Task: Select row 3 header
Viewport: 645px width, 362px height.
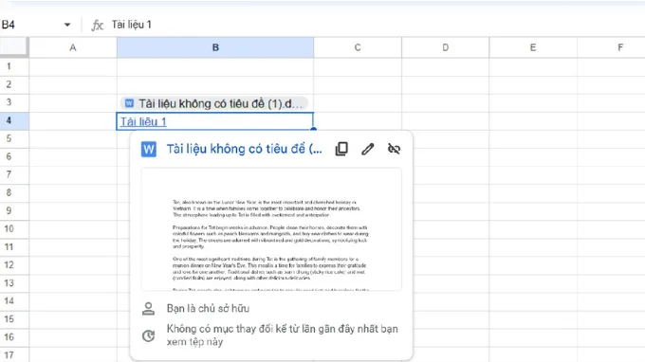Action: coord(14,102)
